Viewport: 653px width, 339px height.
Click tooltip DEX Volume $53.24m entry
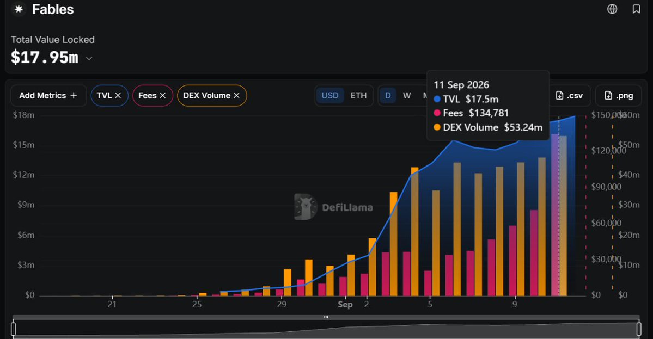(488, 127)
